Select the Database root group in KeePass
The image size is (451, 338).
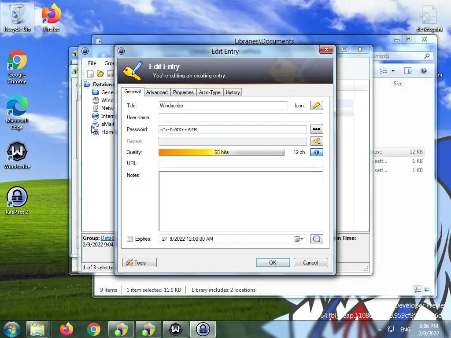[x=100, y=84]
